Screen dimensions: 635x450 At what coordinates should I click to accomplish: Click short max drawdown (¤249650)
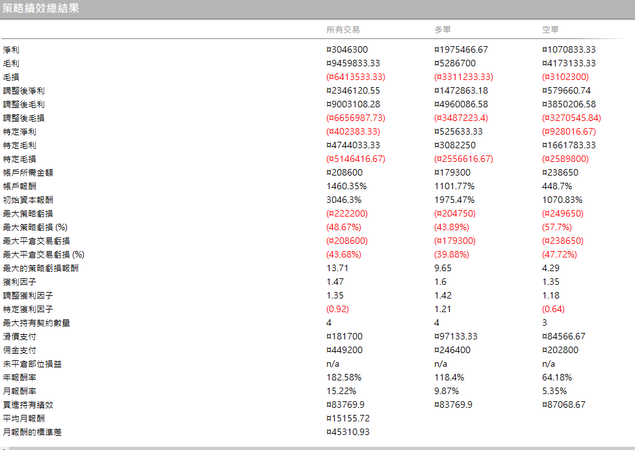click(x=563, y=213)
